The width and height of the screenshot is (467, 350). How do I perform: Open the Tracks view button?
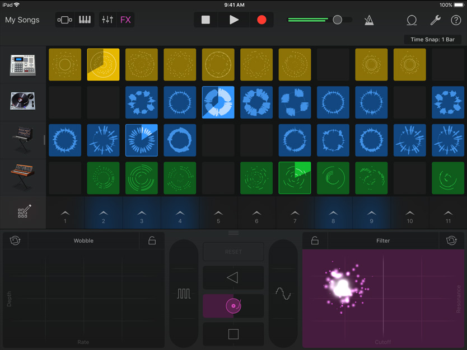(64, 20)
